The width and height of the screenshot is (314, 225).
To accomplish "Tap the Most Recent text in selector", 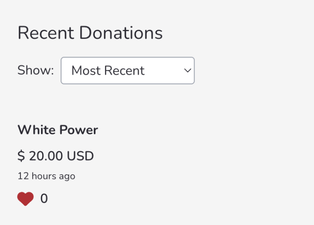I will point(108,71).
